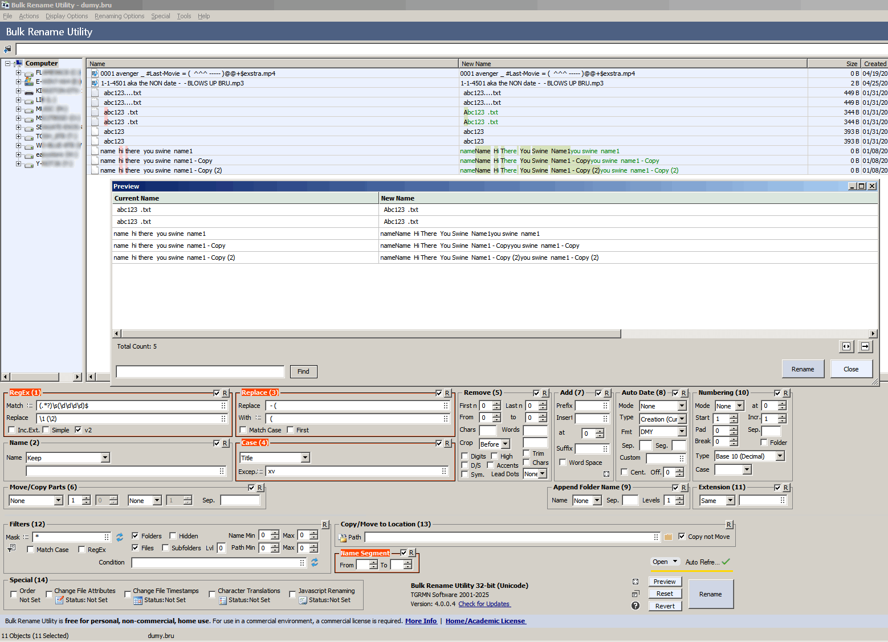The image size is (888, 642).
Task: Open the Open dropdown near Auto Refresh
Action: tap(665, 562)
